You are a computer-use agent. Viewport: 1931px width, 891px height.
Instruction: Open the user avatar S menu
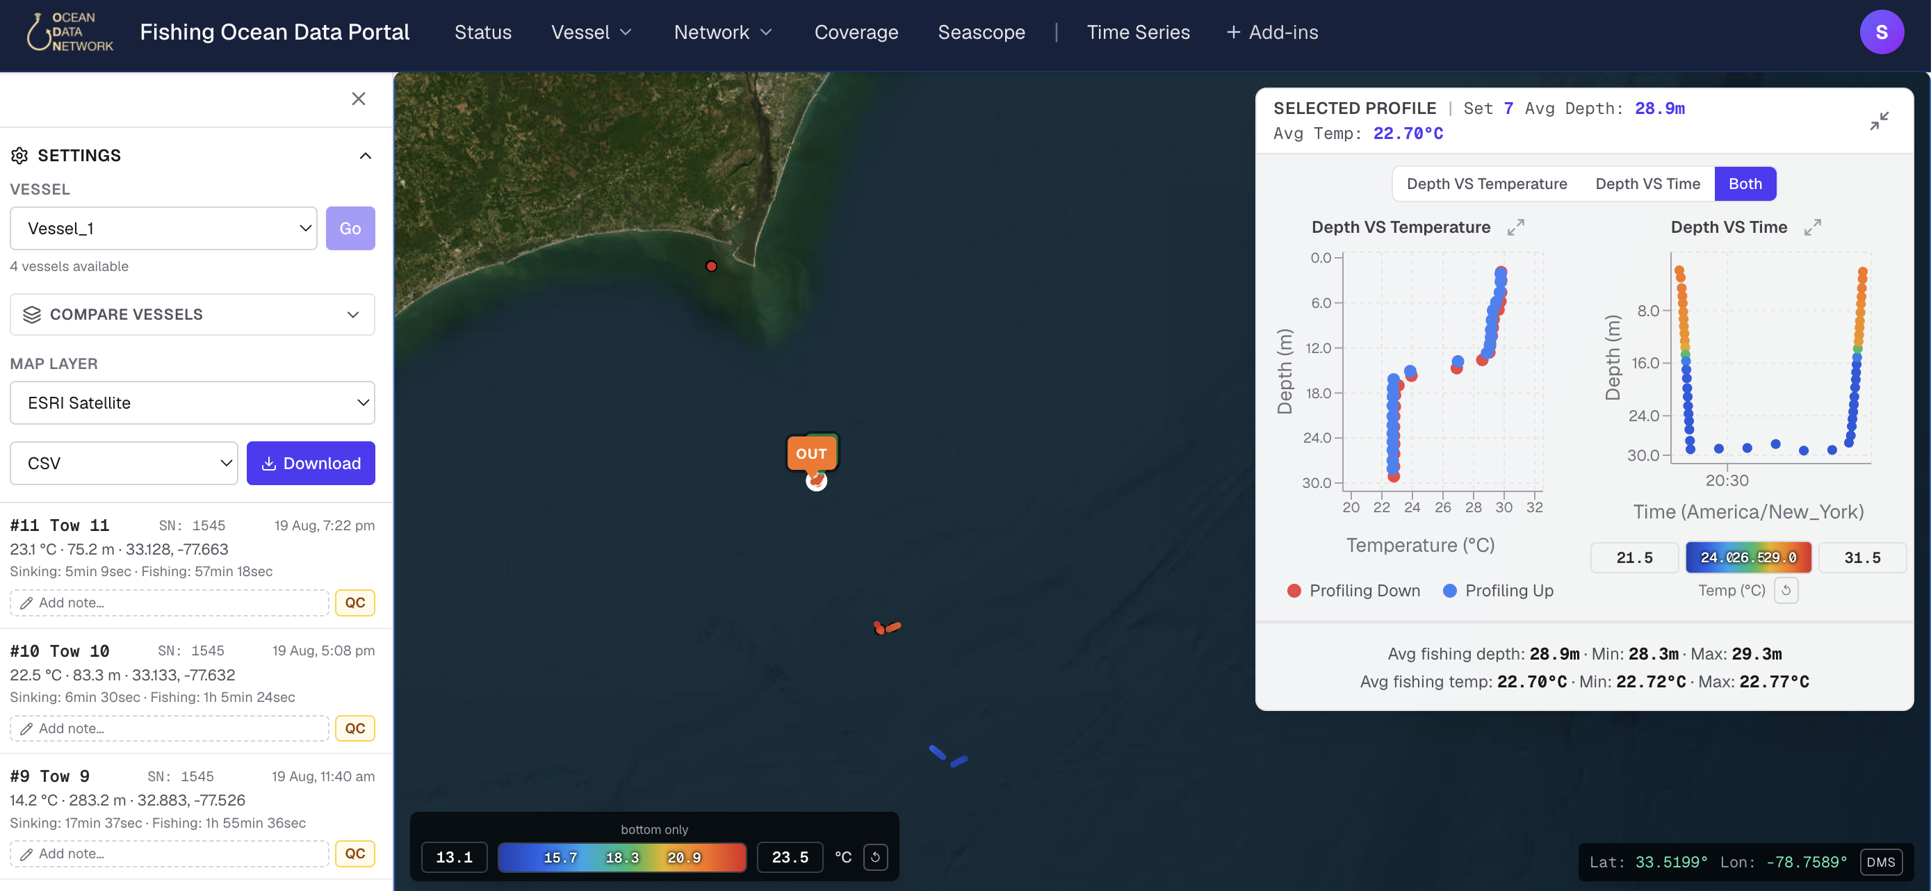[x=1881, y=31]
